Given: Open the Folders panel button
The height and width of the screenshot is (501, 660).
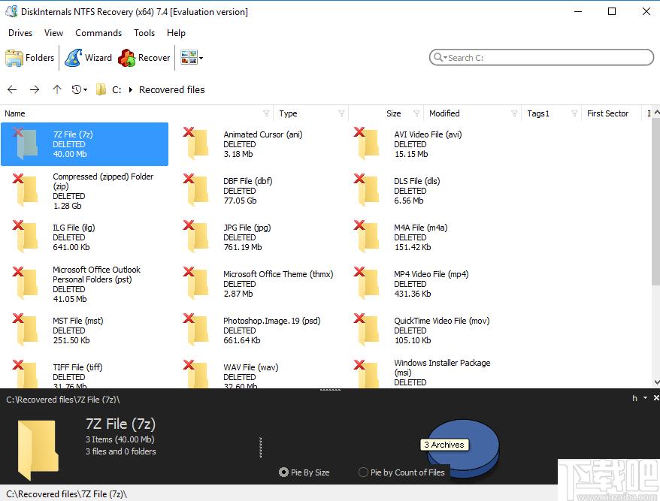Looking at the screenshot, I should (x=30, y=58).
